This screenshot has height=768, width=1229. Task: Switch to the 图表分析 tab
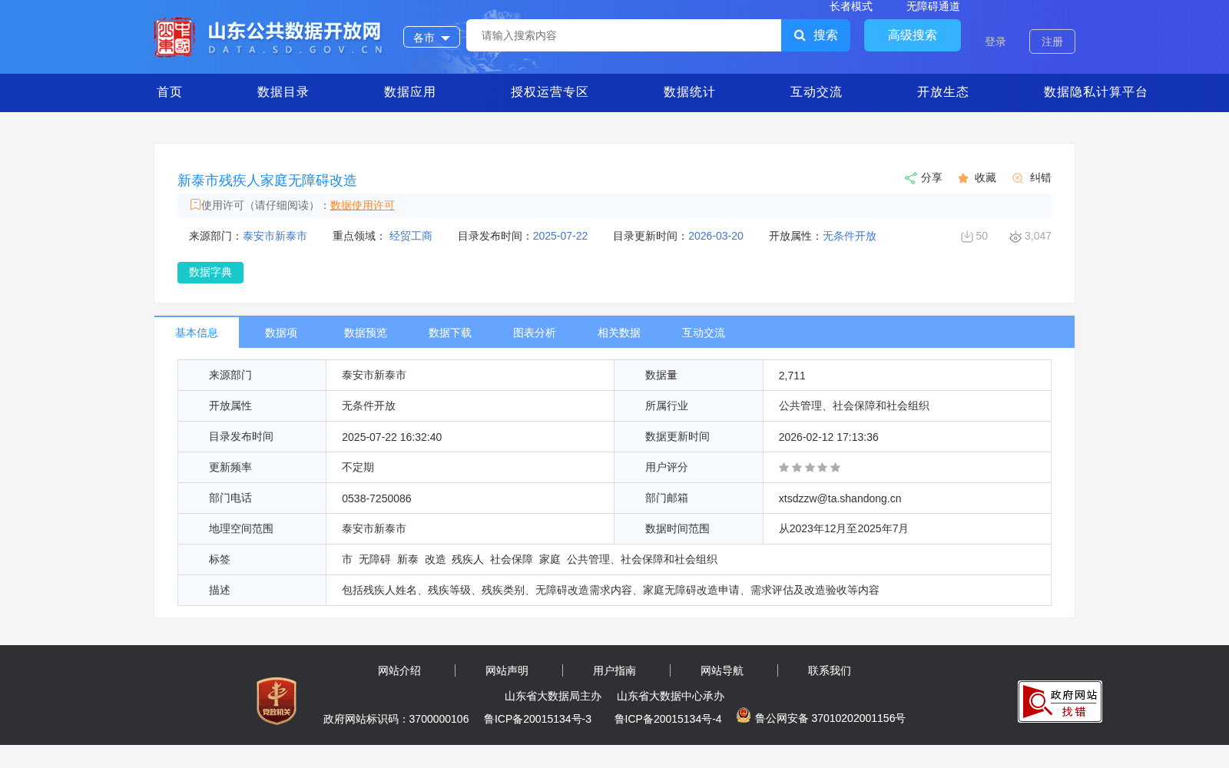tap(535, 333)
